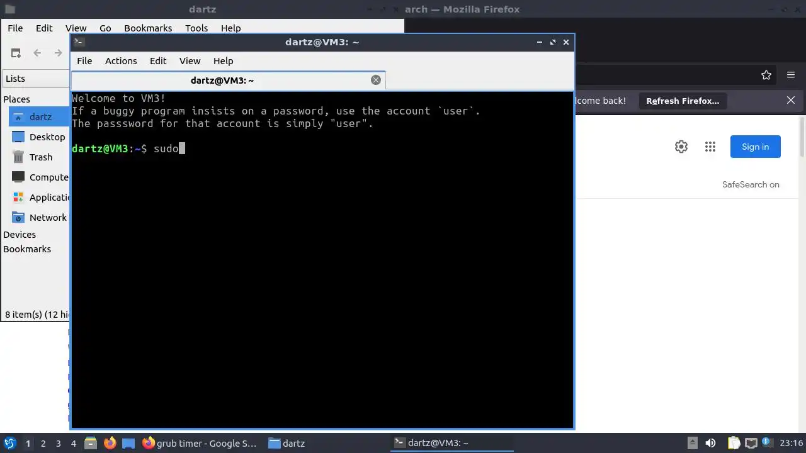Open Edit menu in terminal

(158, 61)
